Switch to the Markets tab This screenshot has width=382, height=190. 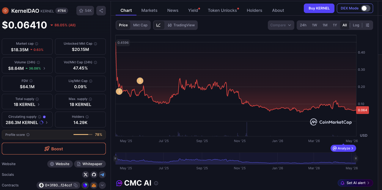[x=149, y=10]
